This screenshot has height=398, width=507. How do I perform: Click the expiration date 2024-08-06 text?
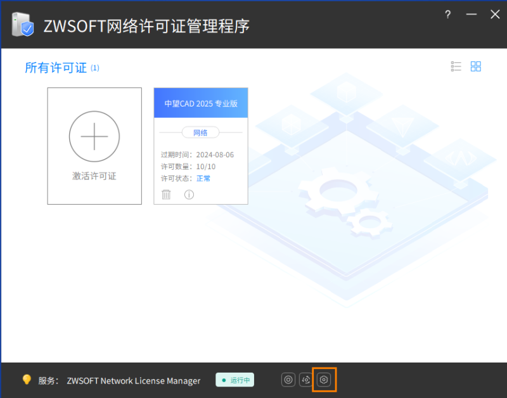click(215, 155)
